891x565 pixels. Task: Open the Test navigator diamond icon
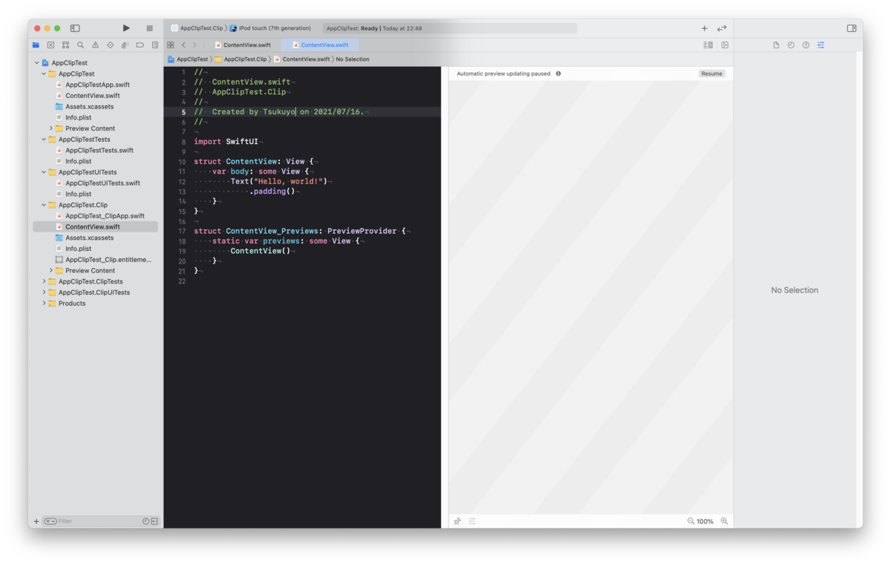click(x=110, y=45)
